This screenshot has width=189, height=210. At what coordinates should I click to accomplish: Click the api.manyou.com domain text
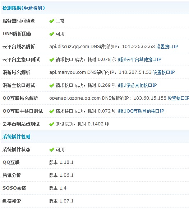(x=68, y=72)
